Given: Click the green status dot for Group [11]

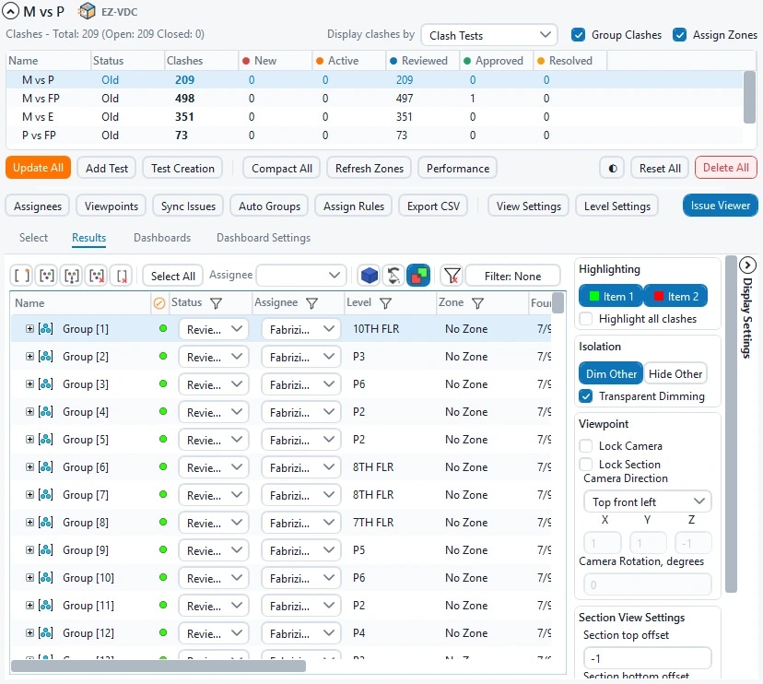Looking at the screenshot, I should [163, 605].
